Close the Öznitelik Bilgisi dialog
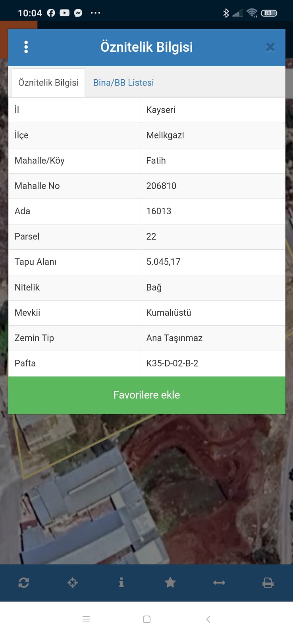This screenshot has height=637, width=293. [270, 47]
